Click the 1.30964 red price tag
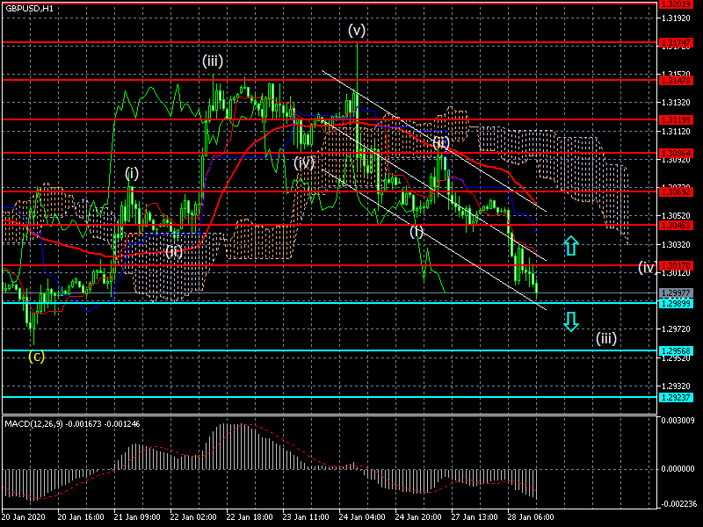 click(676, 153)
